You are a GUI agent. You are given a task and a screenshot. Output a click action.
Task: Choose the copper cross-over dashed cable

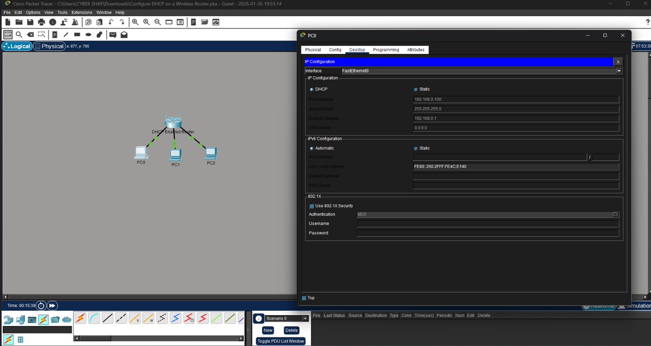click(121, 318)
